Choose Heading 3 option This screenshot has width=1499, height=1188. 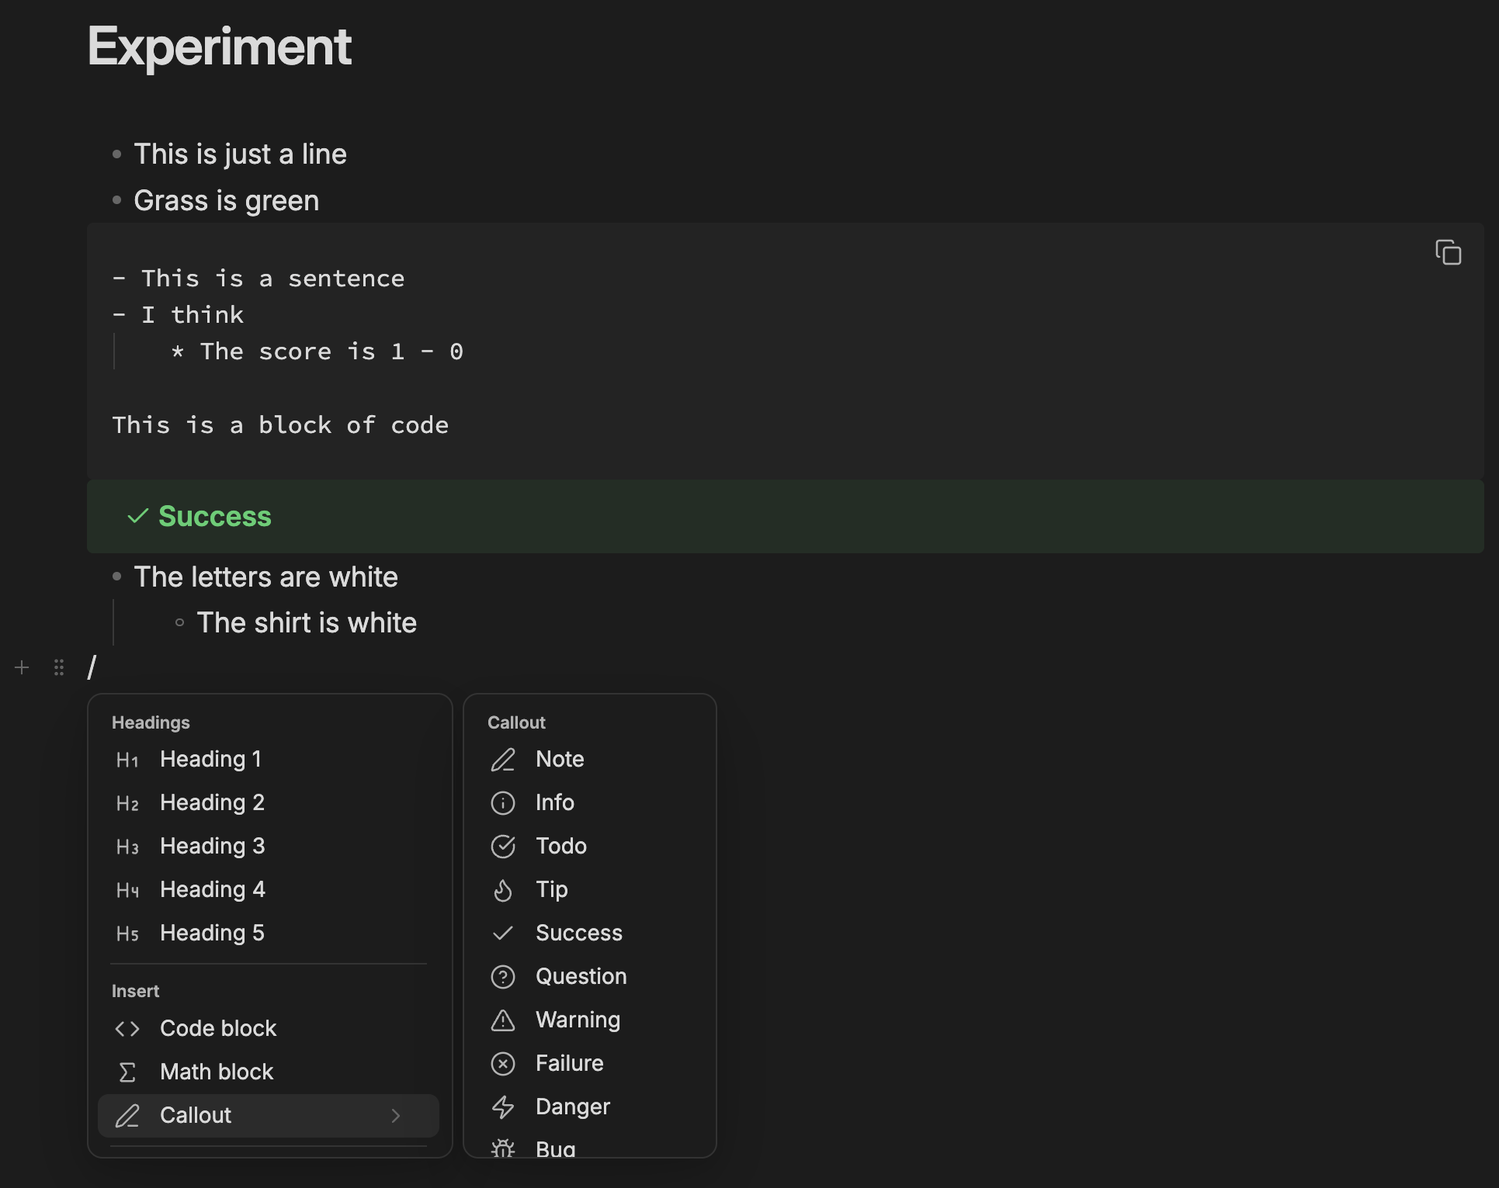coord(269,847)
